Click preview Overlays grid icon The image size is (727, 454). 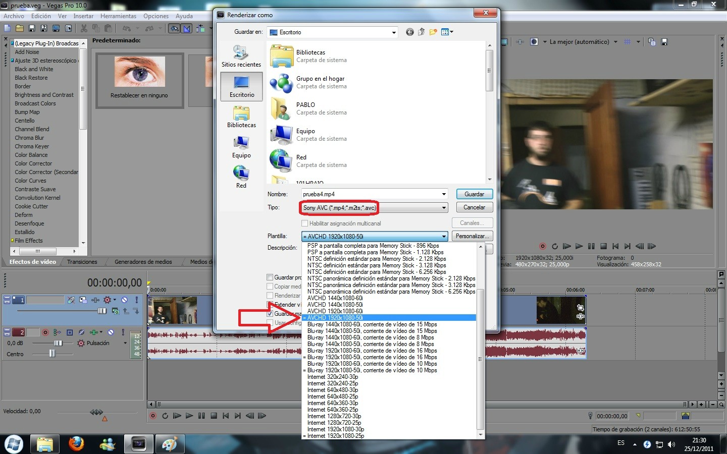tap(628, 42)
